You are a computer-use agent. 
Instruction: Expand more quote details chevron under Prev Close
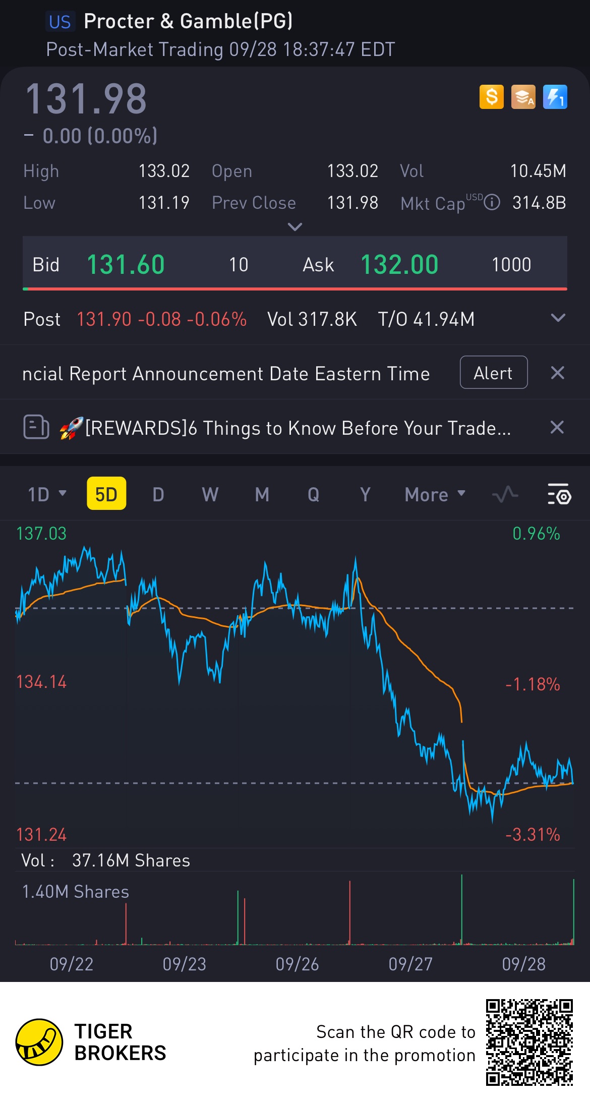click(x=295, y=226)
